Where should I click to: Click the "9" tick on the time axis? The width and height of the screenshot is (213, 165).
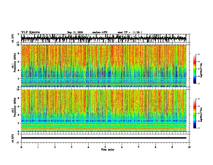[172, 147]
